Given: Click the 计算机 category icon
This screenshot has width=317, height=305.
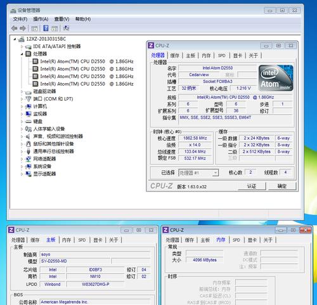Looking at the screenshot, I should 29,107.
